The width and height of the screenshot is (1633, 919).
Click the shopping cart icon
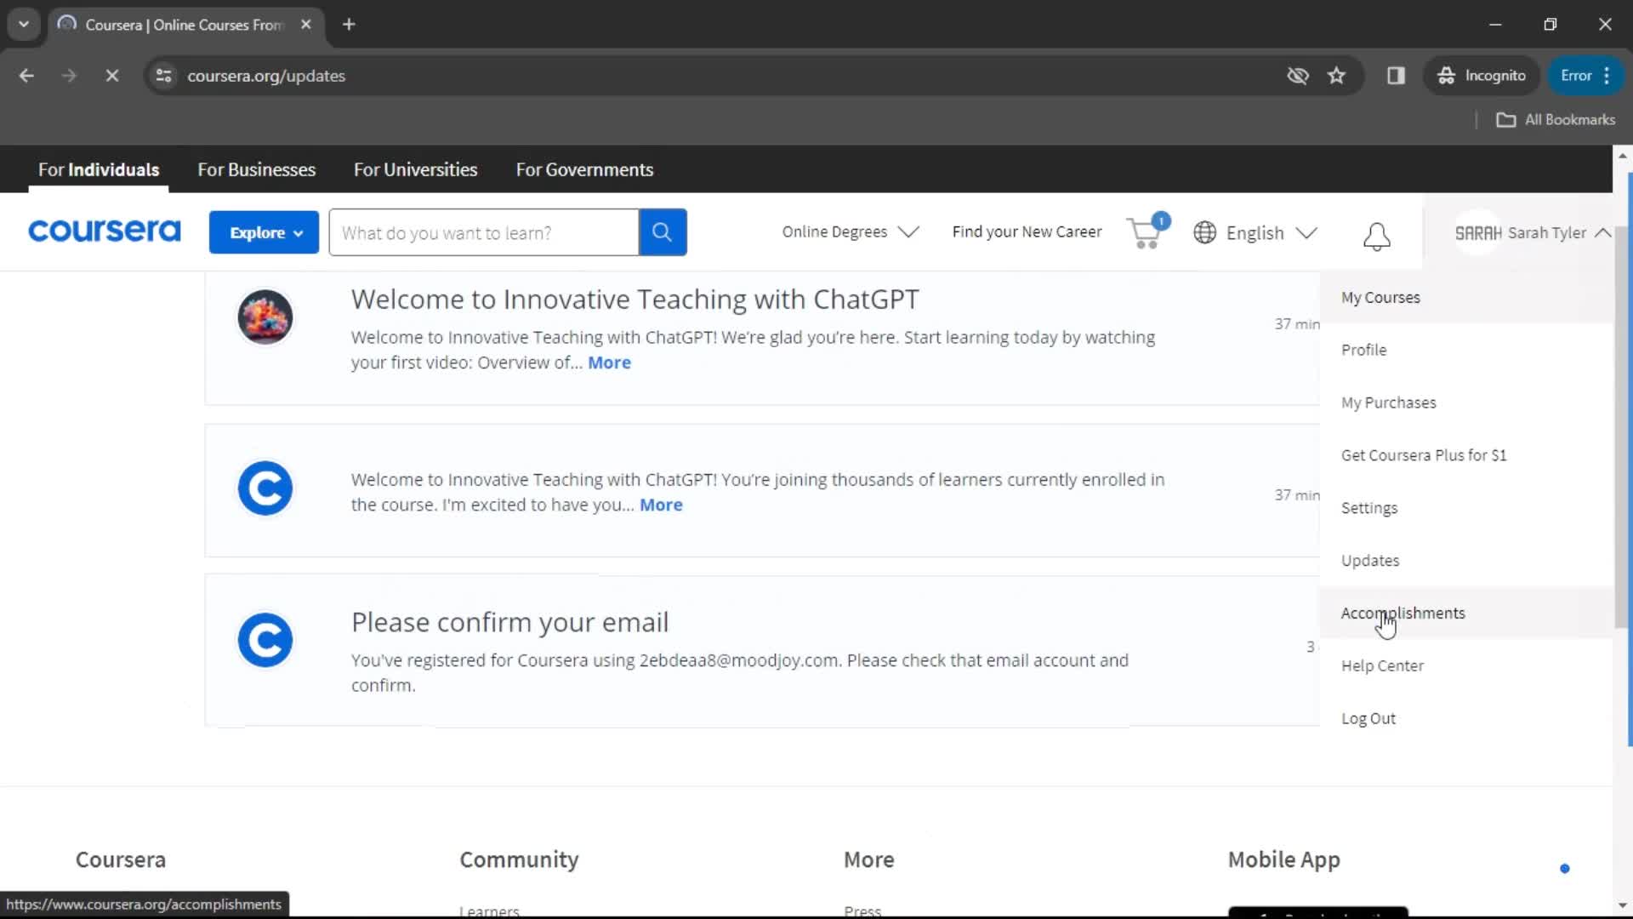pyautogui.click(x=1145, y=232)
